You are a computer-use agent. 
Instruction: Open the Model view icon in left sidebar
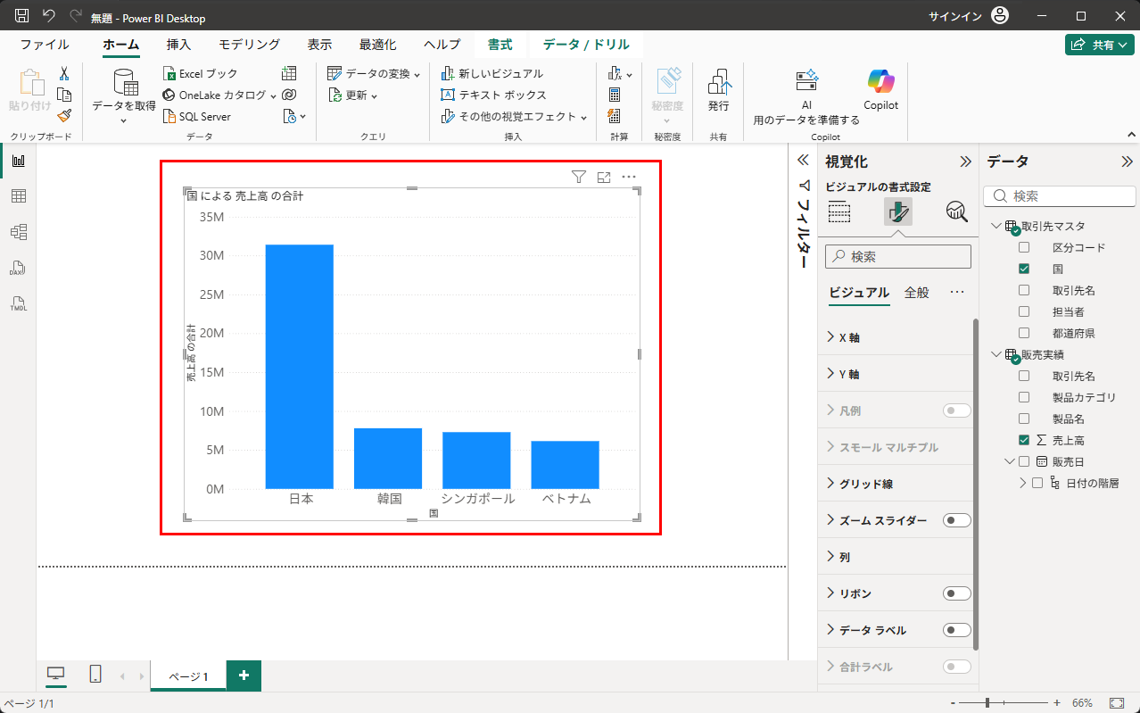coord(18,232)
